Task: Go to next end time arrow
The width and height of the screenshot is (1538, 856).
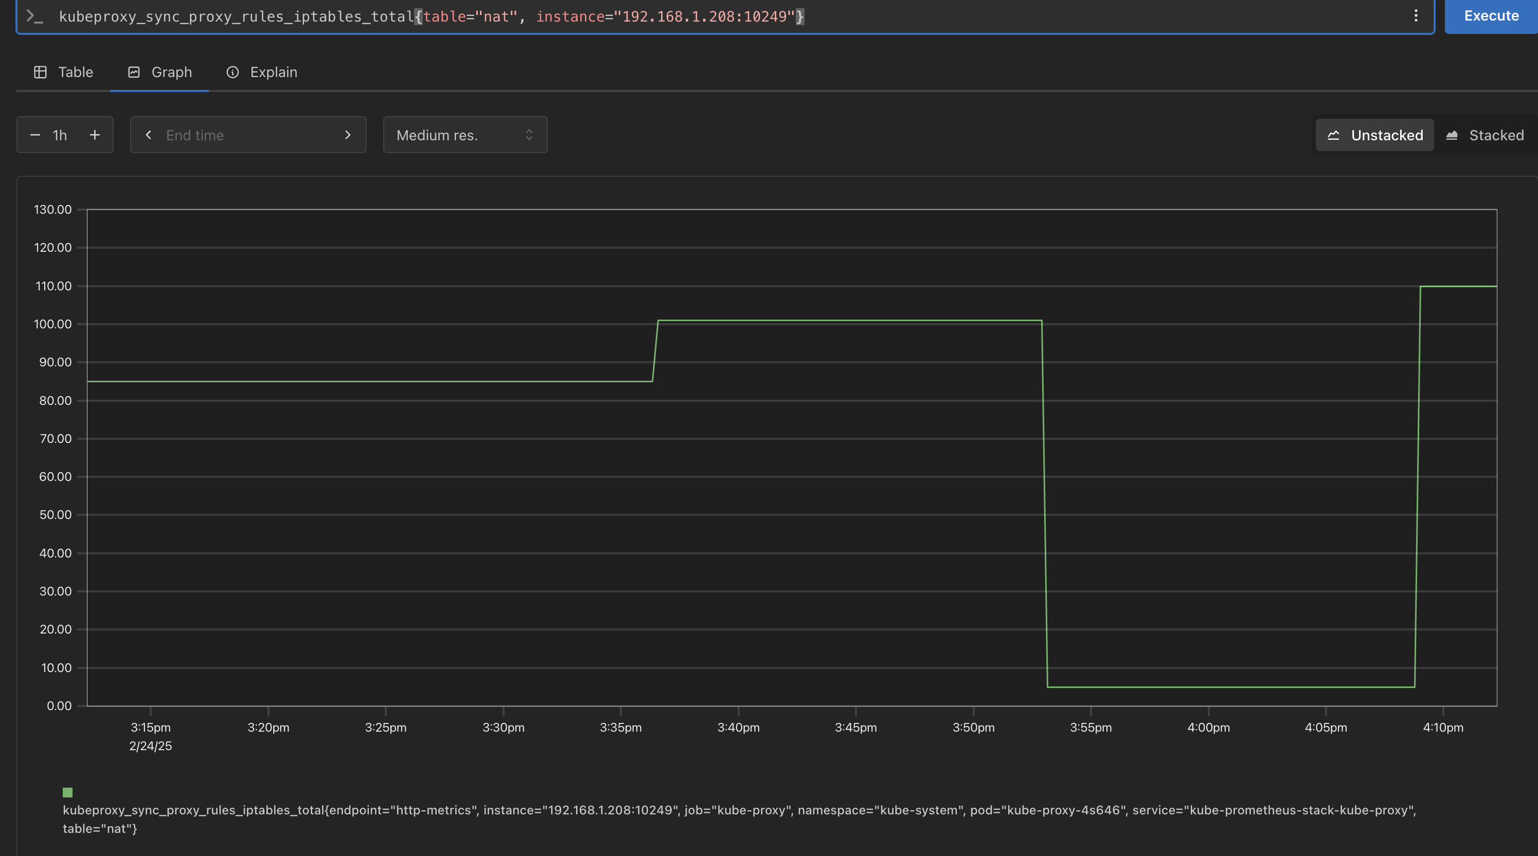Action: pos(348,135)
